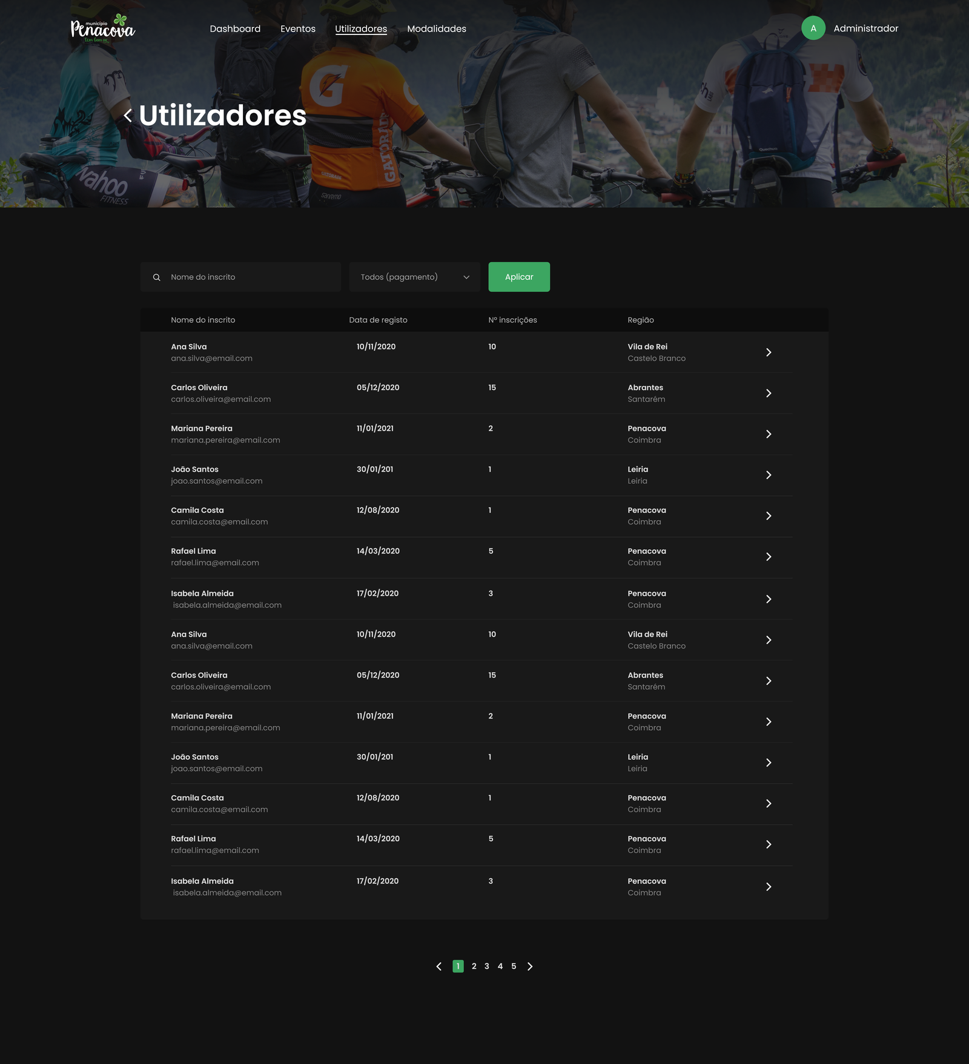Go to the previous page using pagination arrow
The width and height of the screenshot is (969, 1064).
(439, 967)
